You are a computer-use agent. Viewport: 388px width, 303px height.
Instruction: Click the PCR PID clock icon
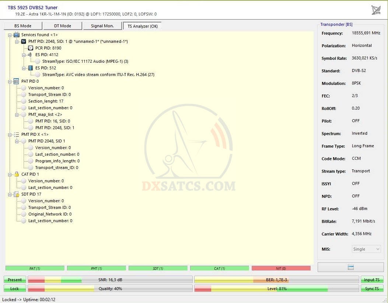click(x=31, y=48)
